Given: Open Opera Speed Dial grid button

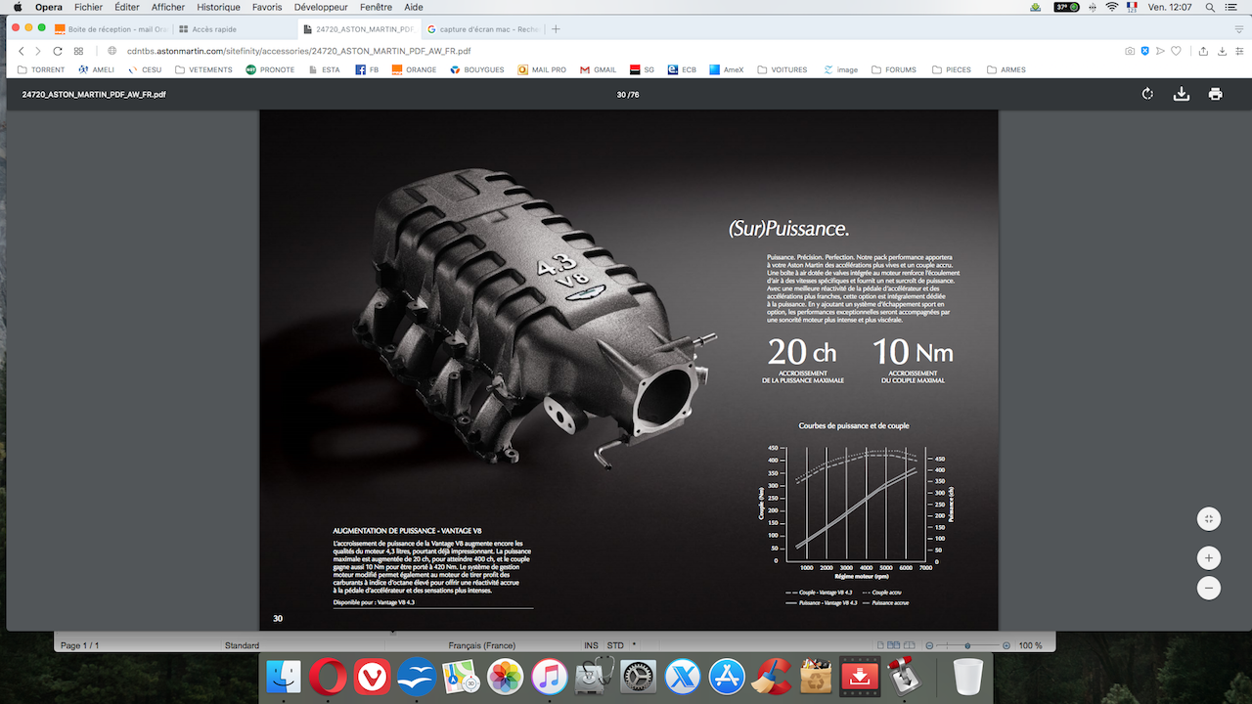Looking at the screenshot, I should pos(79,51).
